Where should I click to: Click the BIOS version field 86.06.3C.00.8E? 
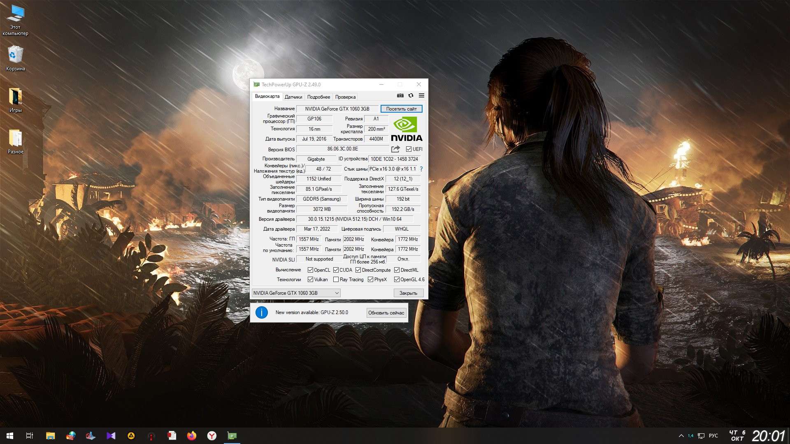click(x=342, y=149)
